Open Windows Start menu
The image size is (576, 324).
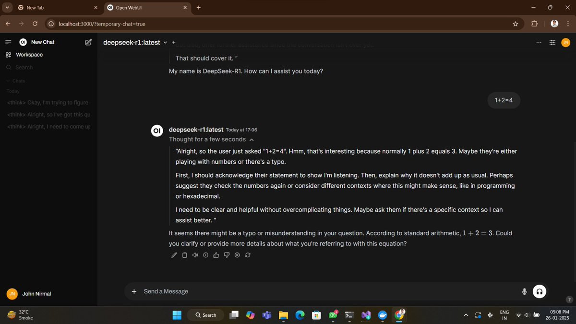tap(177, 315)
